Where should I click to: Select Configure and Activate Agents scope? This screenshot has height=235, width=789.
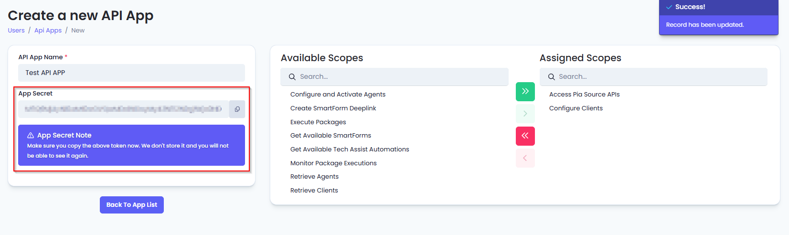[x=338, y=95]
